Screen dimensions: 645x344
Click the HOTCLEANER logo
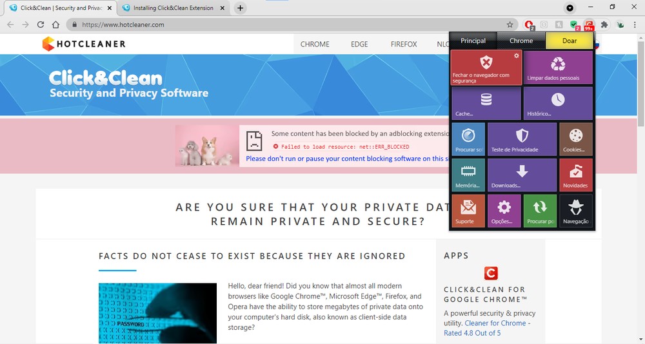coord(84,44)
